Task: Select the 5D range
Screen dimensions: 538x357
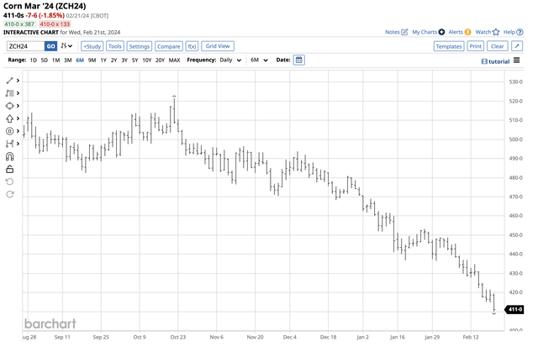Action: click(45, 60)
